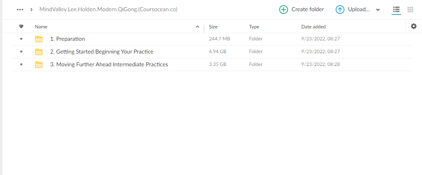Toggle favorite dot for Getting Started folder
Screen dimensions: 422x175
point(21,52)
